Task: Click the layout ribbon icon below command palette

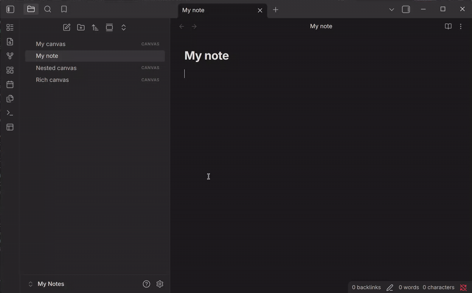Action: coord(10,127)
